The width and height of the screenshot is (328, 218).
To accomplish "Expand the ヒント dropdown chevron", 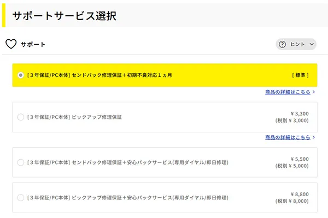I will (x=312, y=44).
